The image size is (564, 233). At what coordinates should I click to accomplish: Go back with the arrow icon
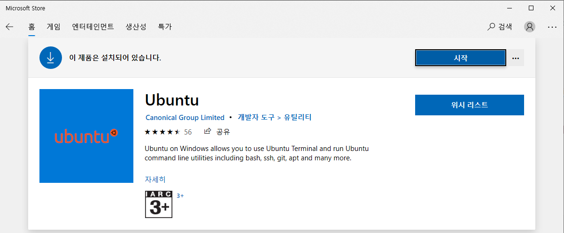click(x=9, y=27)
